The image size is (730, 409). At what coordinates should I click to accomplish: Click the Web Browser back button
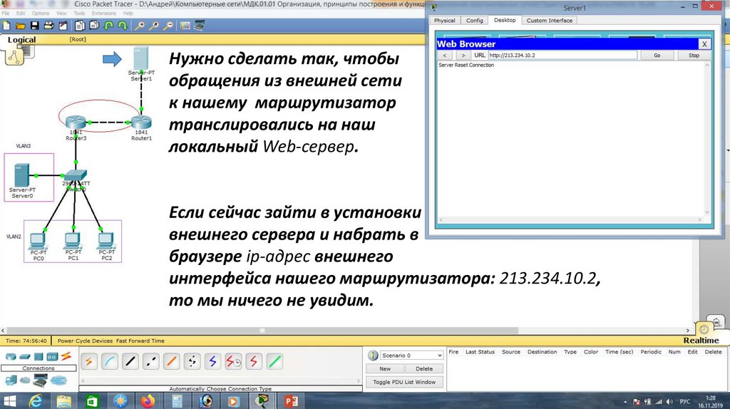click(445, 56)
